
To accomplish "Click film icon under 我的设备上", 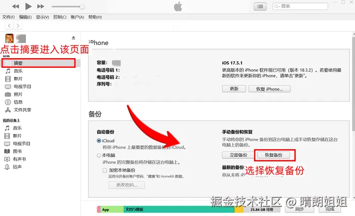I will tap(7, 136).
